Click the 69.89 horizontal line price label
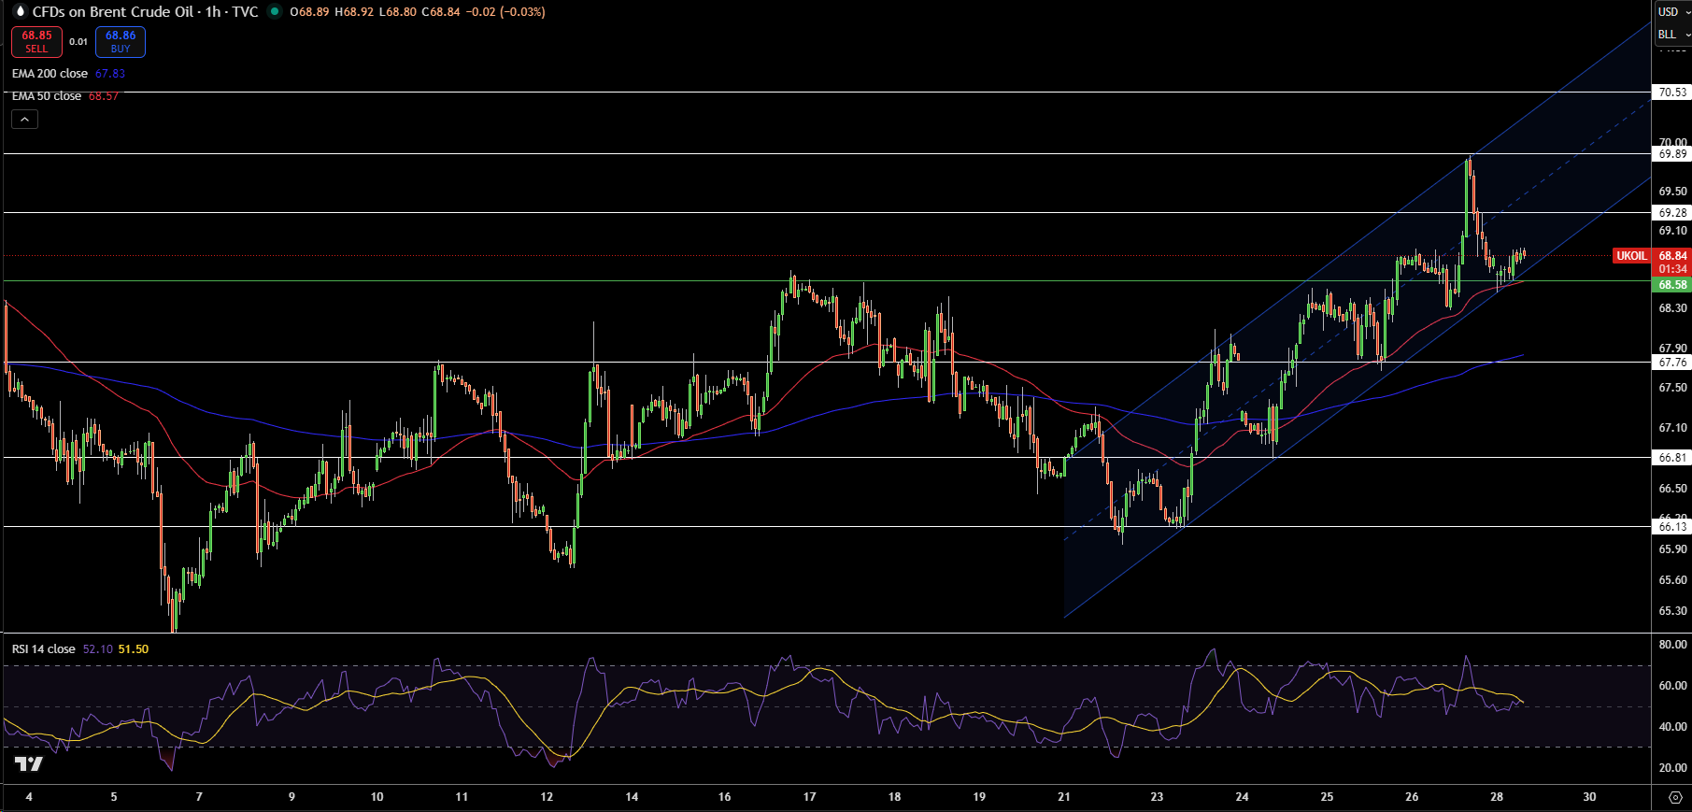The image size is (1692, 812). click(x=1671, y=154)
